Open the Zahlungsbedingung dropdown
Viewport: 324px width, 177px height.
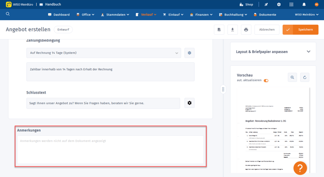(x=104, y=53)
